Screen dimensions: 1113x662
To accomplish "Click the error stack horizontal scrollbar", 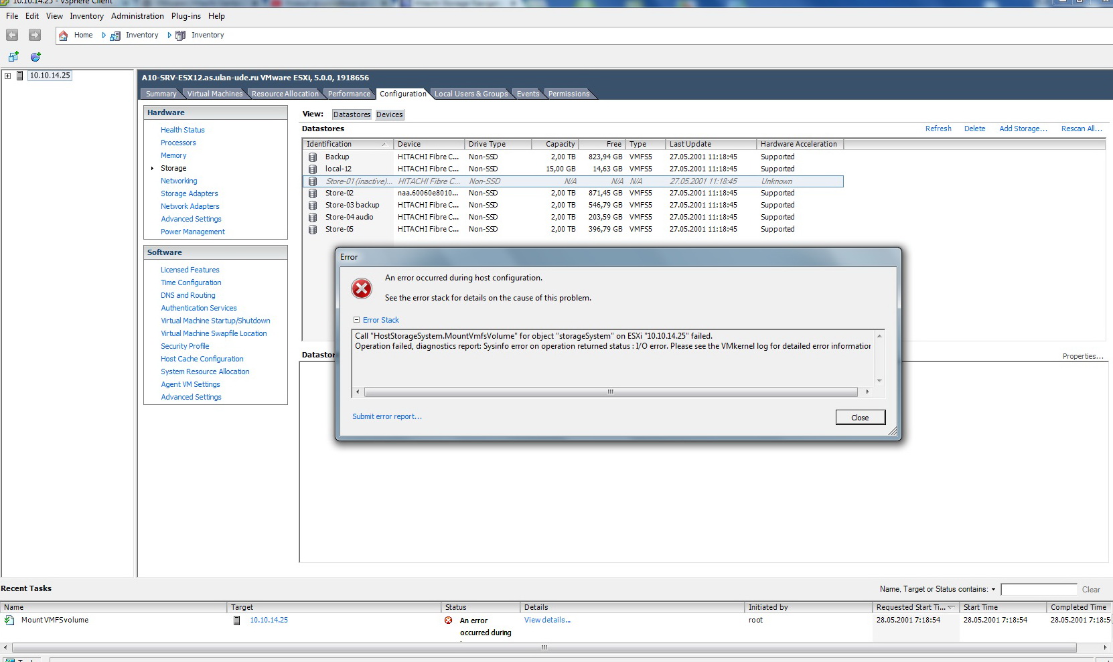I will pos(611,392).
